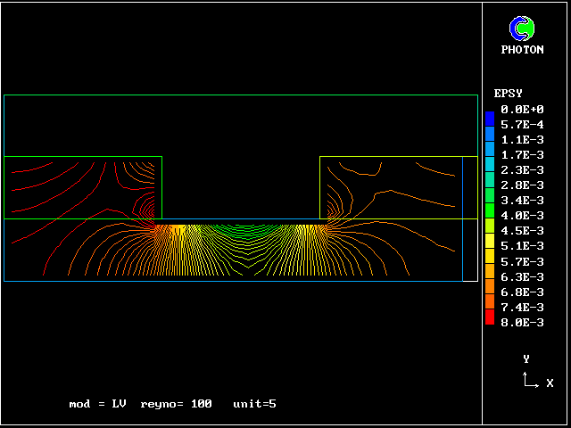Pick the red swatch beside 8.0E-3
Image resolution: width=571 pixels, height=428 pixels.
point(489,318)
